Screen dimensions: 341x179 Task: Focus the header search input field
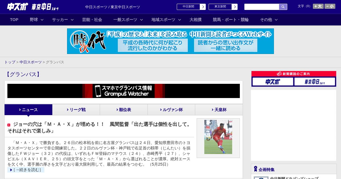coord(262,7)
